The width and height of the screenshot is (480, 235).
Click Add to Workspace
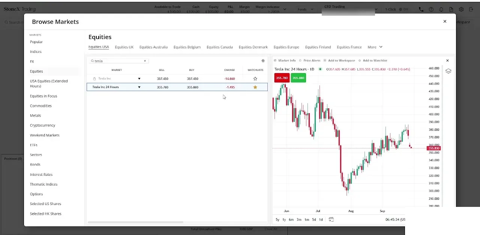point(339,60)
